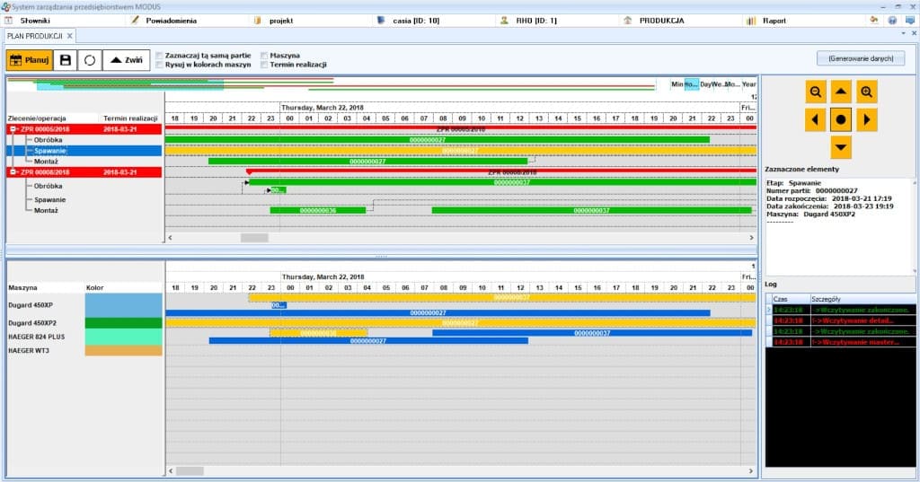Image resolution: width=920 pixels, height=482 pixels.
Task: Enable 'Zaznaczaj tą samą partie' checkbox
Action: pyautogui.click(x=159, y=55)
